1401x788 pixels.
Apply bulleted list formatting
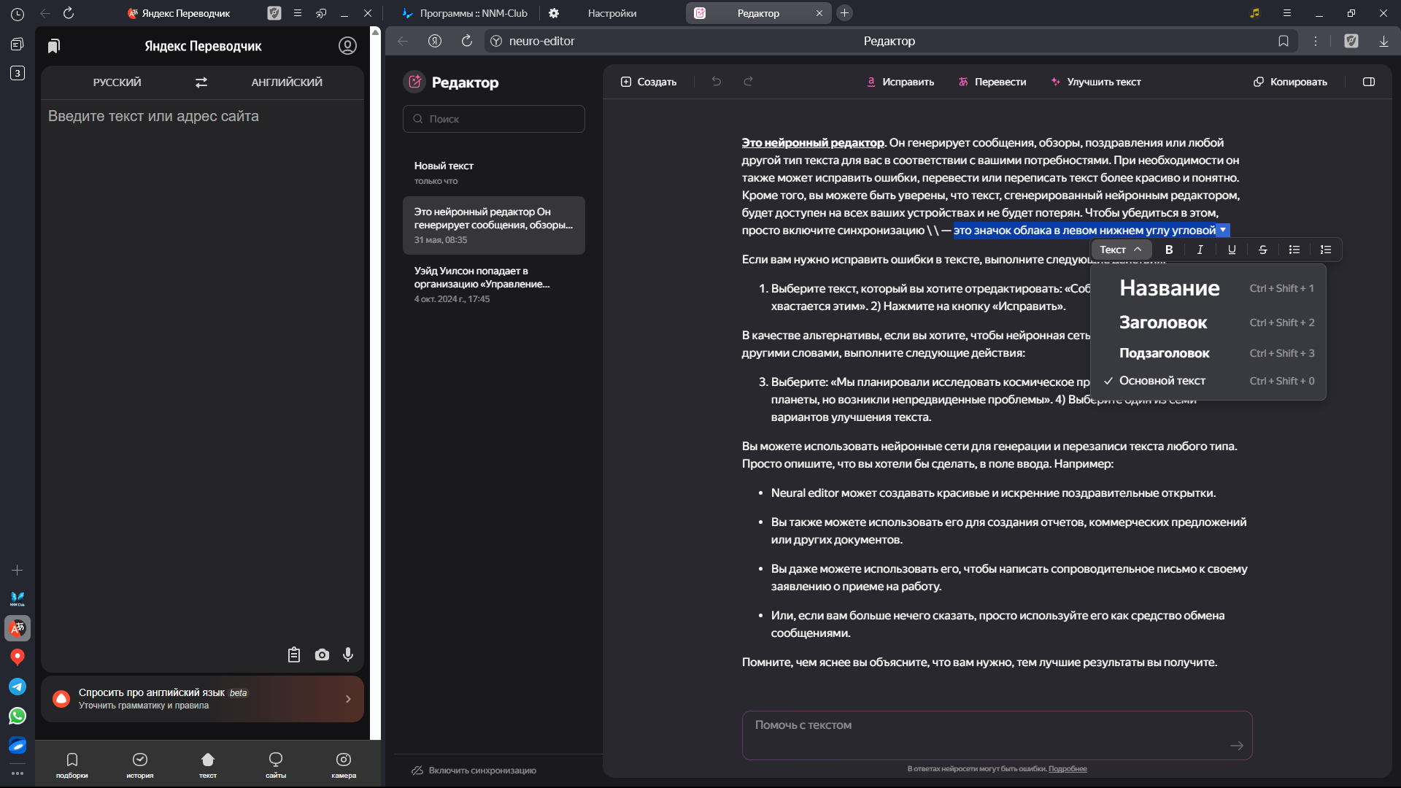(x=1294, y=250)
